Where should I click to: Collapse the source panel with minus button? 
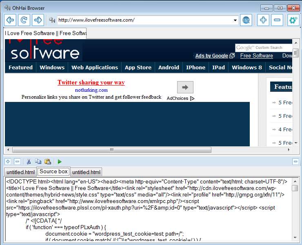click(295, 161)
